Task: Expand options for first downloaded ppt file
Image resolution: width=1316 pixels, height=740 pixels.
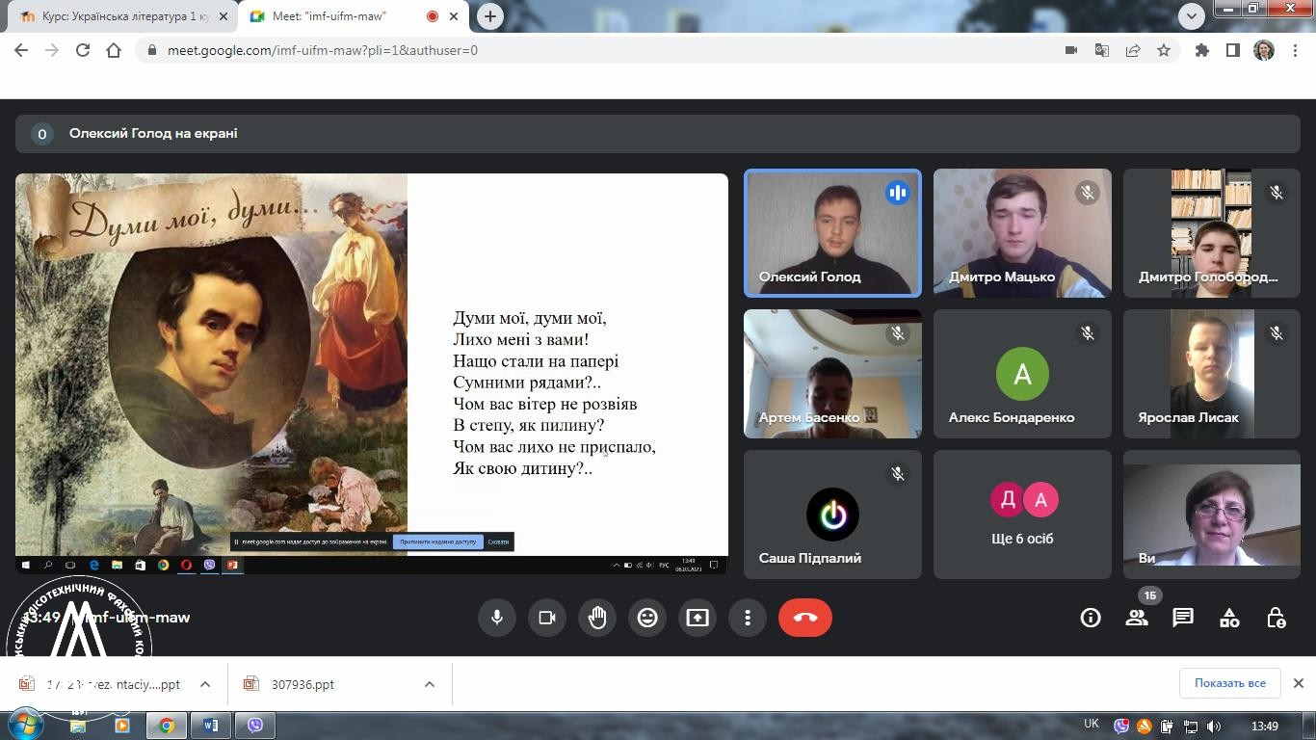Action: point(205,684)
